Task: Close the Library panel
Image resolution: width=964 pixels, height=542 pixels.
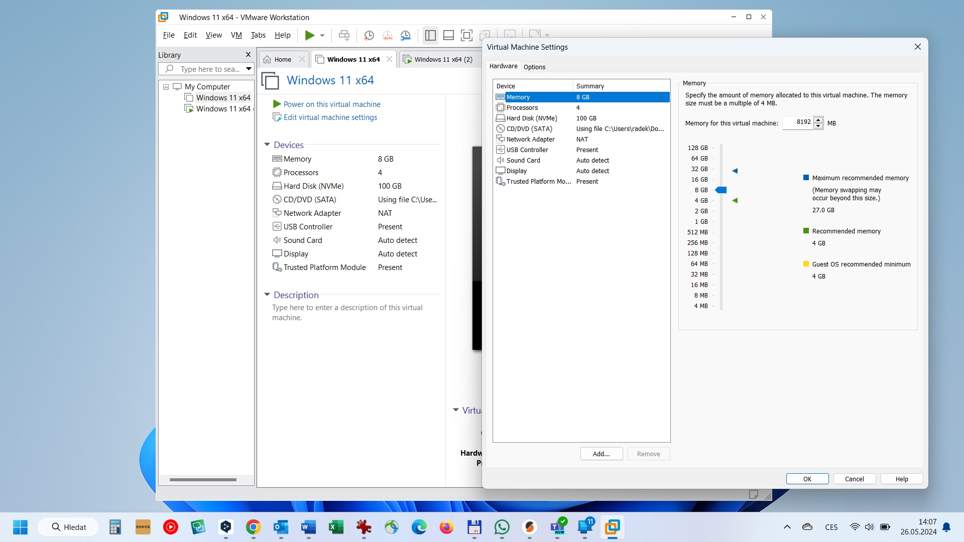Action: pyautogui.click(x=248, y=55)
